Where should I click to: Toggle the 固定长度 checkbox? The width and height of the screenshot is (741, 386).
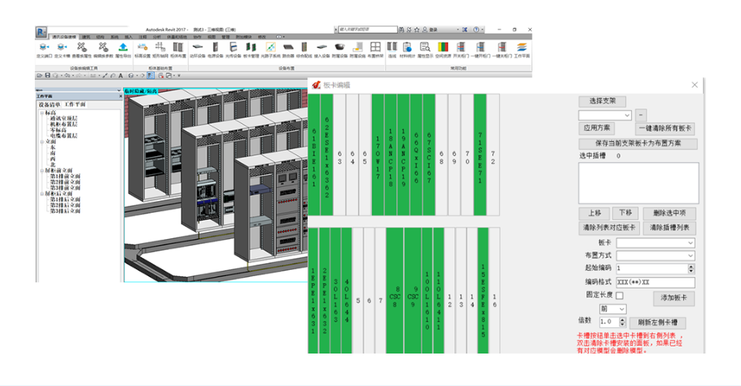coord(619,295)
